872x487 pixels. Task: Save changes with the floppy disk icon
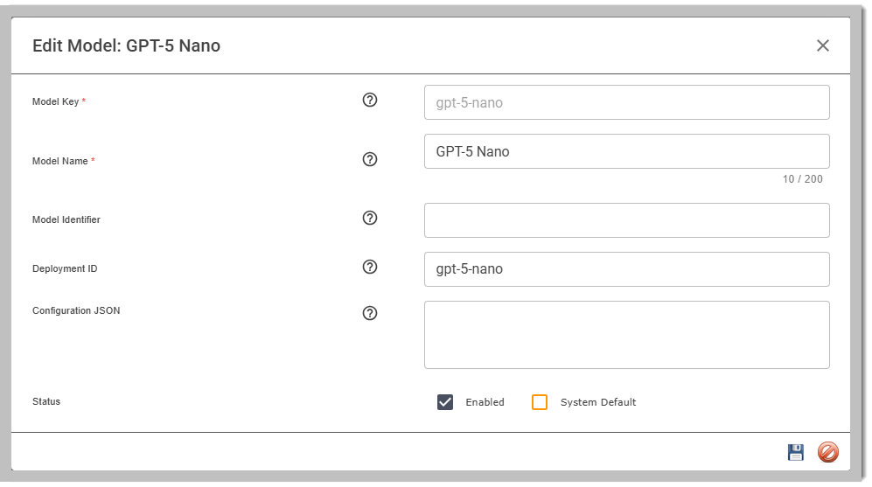(x=795, y=452)
